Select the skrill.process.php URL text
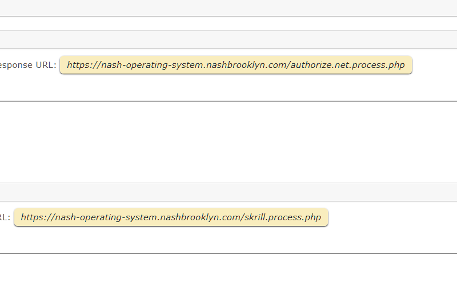 (171, 217)
